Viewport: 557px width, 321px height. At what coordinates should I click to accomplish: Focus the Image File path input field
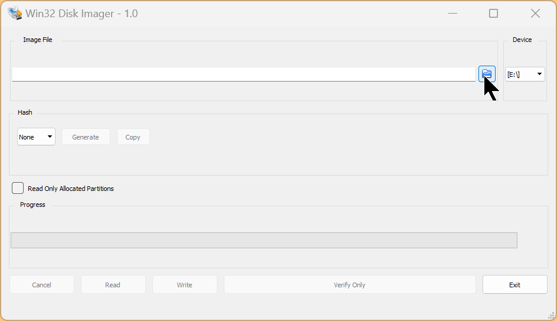(244, 74)
